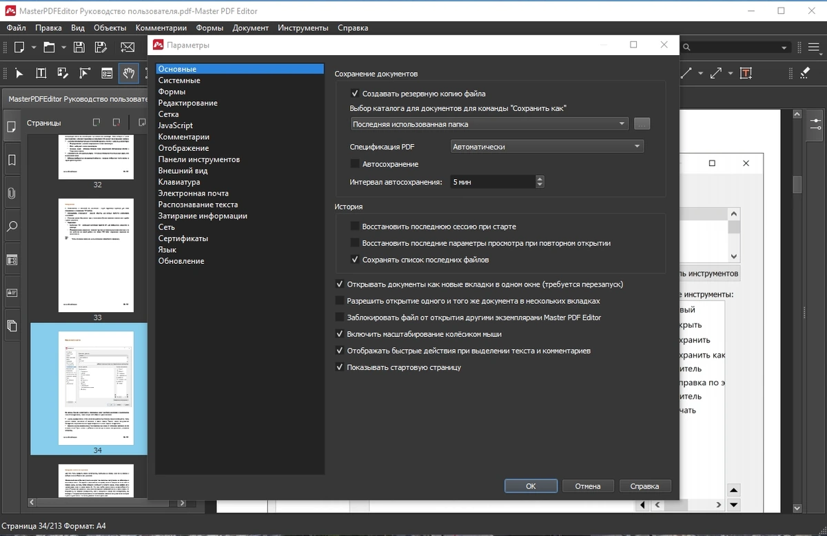The height and width of the screenshot is (536, 827).
Task: Select the Edit Forms tool
Action: 107,72
